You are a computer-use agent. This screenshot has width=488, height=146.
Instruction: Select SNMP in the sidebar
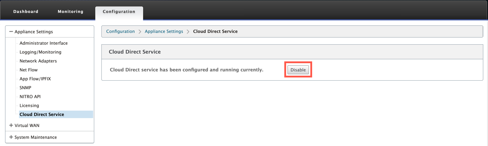coord(25,88)
